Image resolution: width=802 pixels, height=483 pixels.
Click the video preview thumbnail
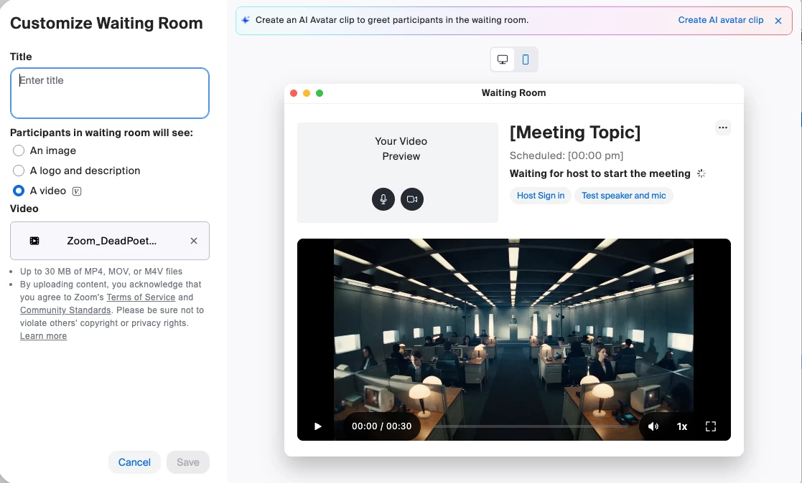513,340
